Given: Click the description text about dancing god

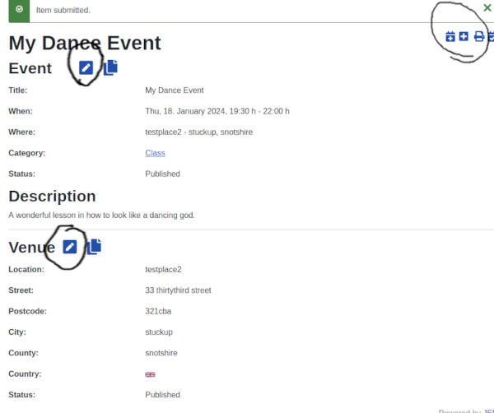Looking at the screenshot, I should point(102,216).
